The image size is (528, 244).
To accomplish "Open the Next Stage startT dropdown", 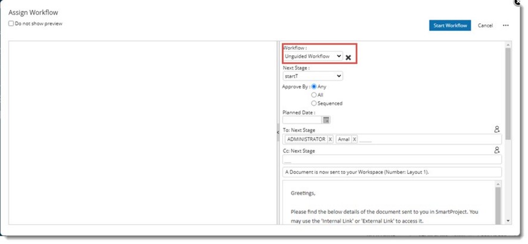I will tap(313, 76).
